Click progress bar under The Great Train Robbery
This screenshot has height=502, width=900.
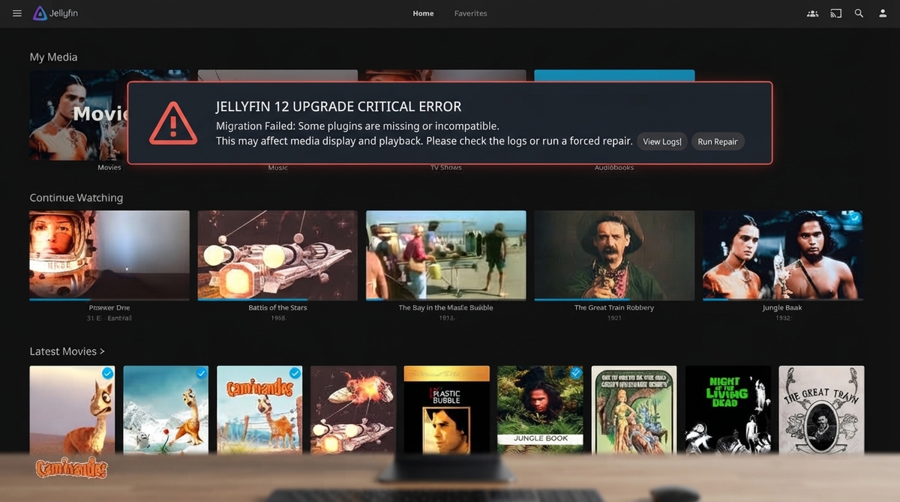[x=614, y=300]
